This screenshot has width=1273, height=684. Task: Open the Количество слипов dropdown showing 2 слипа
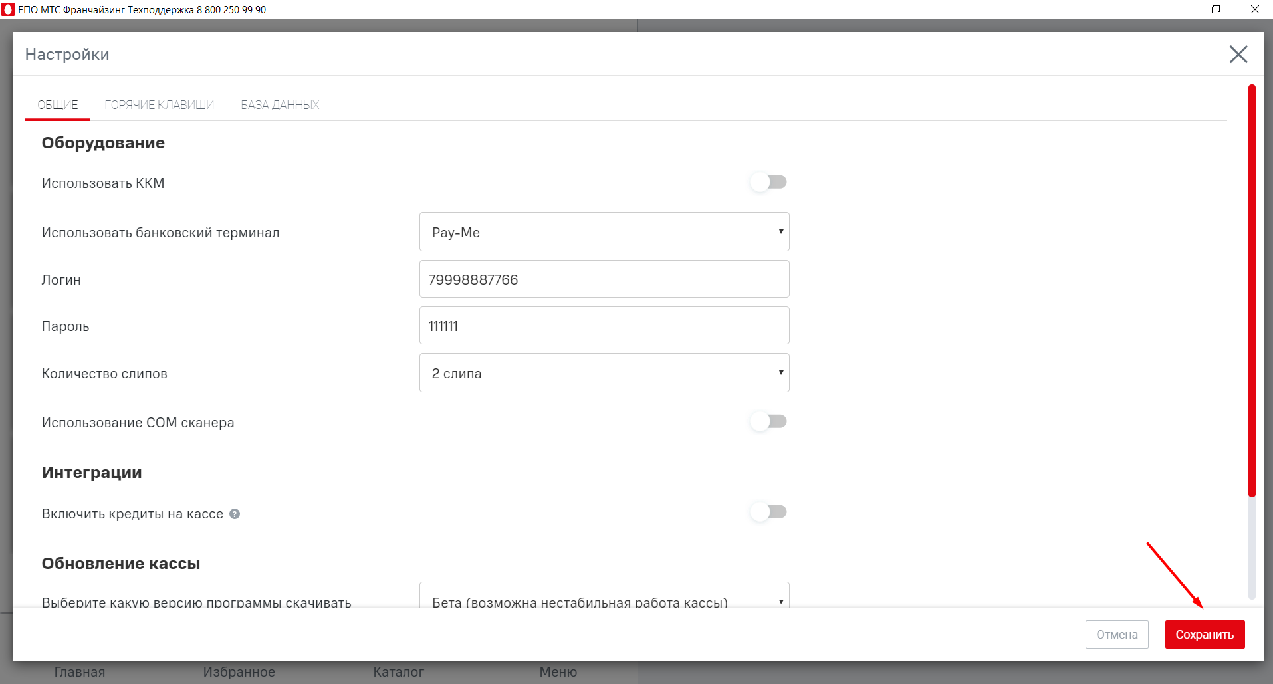point(604,373)
